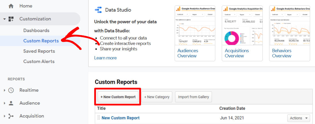Open Home in the sidebar
This screenshot has width=315, height=124.
(x=25, y=6)
